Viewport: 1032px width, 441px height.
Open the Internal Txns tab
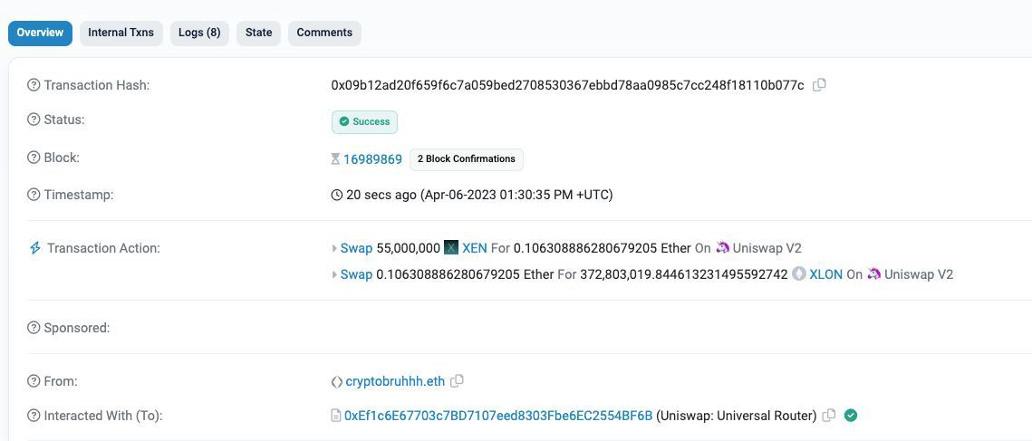[x=121, y=33]
